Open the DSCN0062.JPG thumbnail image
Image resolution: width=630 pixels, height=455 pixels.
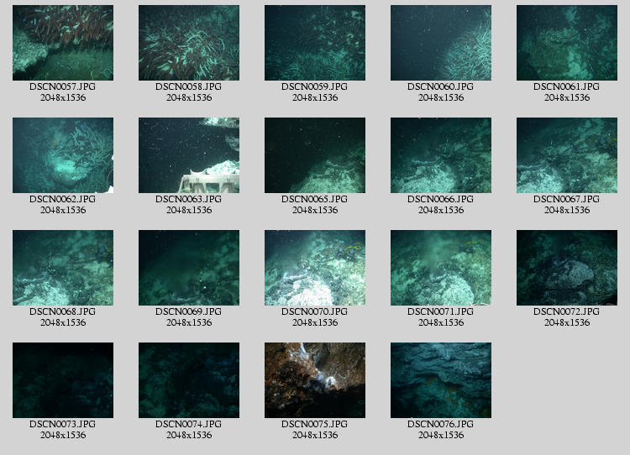point(63,155)
